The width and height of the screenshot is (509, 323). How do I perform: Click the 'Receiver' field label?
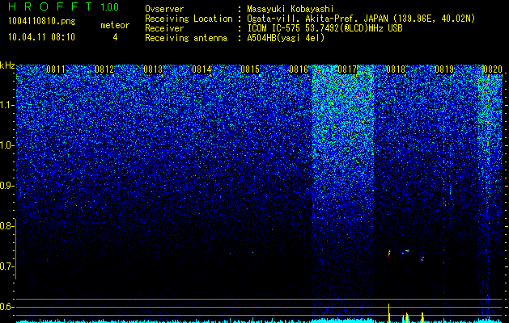(164, 28)
